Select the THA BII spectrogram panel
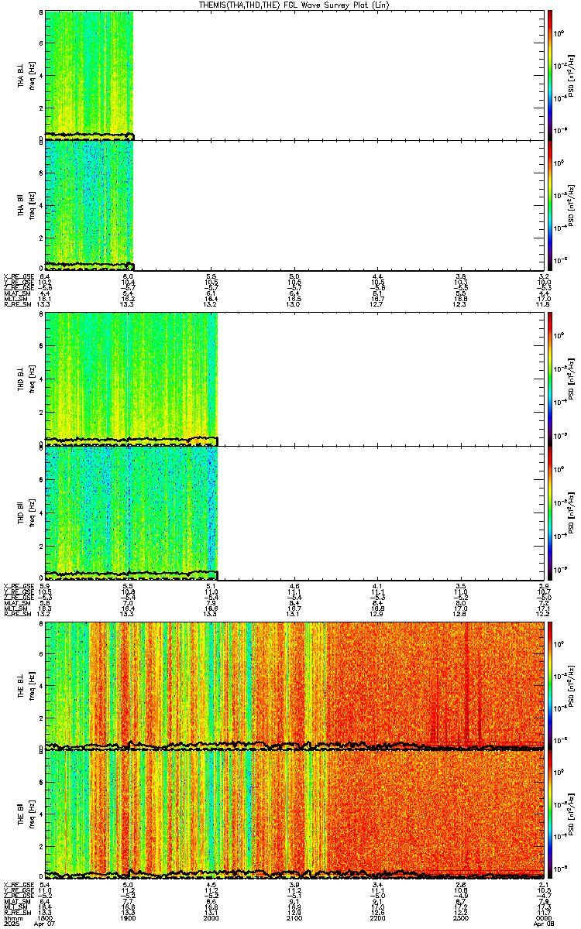 294,205
